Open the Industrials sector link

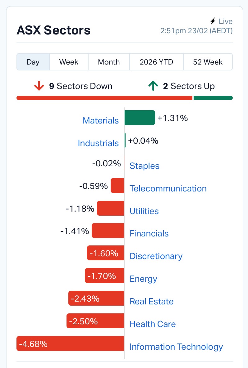coord(98,143)
